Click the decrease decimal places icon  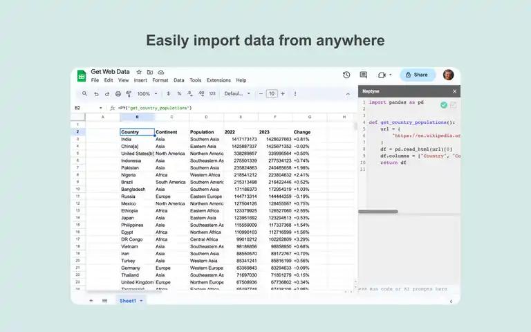190,93
